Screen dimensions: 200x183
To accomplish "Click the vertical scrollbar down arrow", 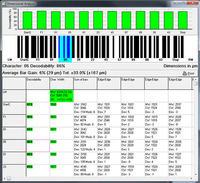I will click(x=196, y=174).
